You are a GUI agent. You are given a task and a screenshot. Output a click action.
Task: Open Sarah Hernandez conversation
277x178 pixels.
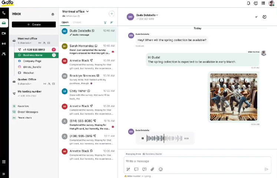pyautogui.click(x=88, y=49)
